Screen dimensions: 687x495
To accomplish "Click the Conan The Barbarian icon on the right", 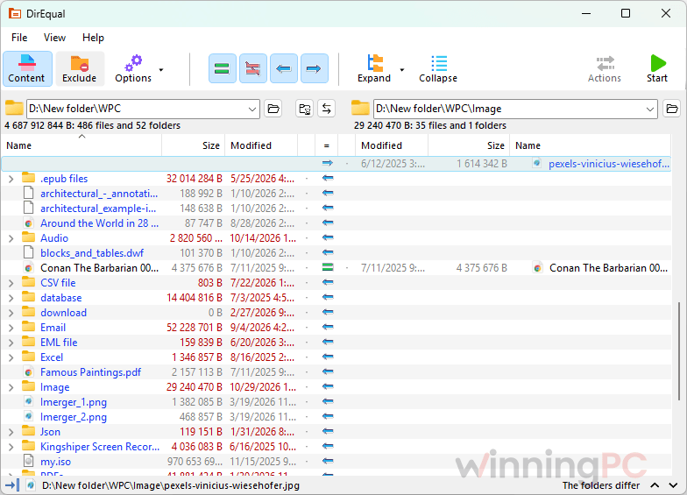I will [x=537, y=268].
